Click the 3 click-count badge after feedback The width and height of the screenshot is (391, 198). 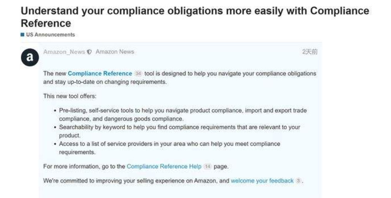tap(298, 181)
